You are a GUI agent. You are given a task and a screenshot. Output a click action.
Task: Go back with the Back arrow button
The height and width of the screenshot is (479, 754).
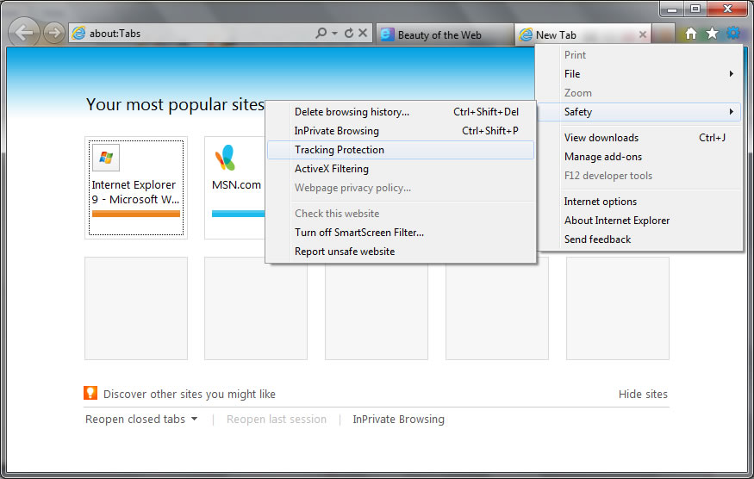24,33
